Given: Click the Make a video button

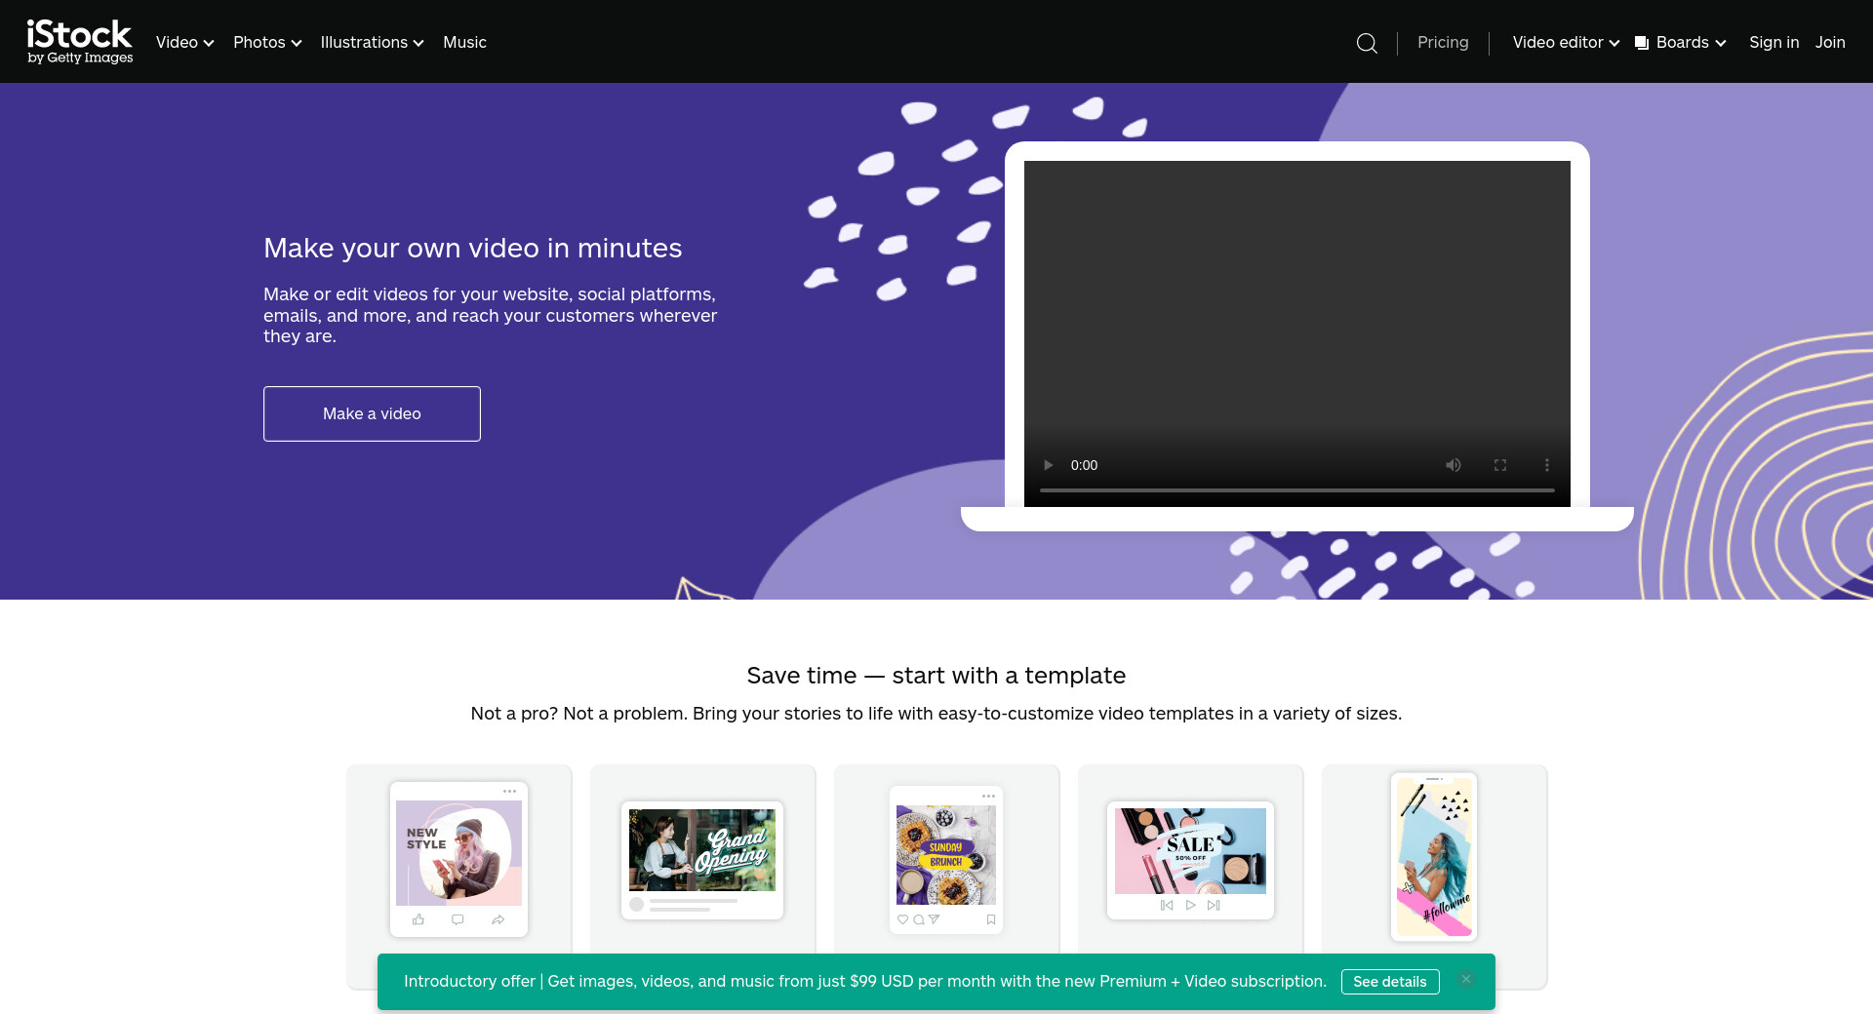Looking at the screenshot, I should (372, 413).
